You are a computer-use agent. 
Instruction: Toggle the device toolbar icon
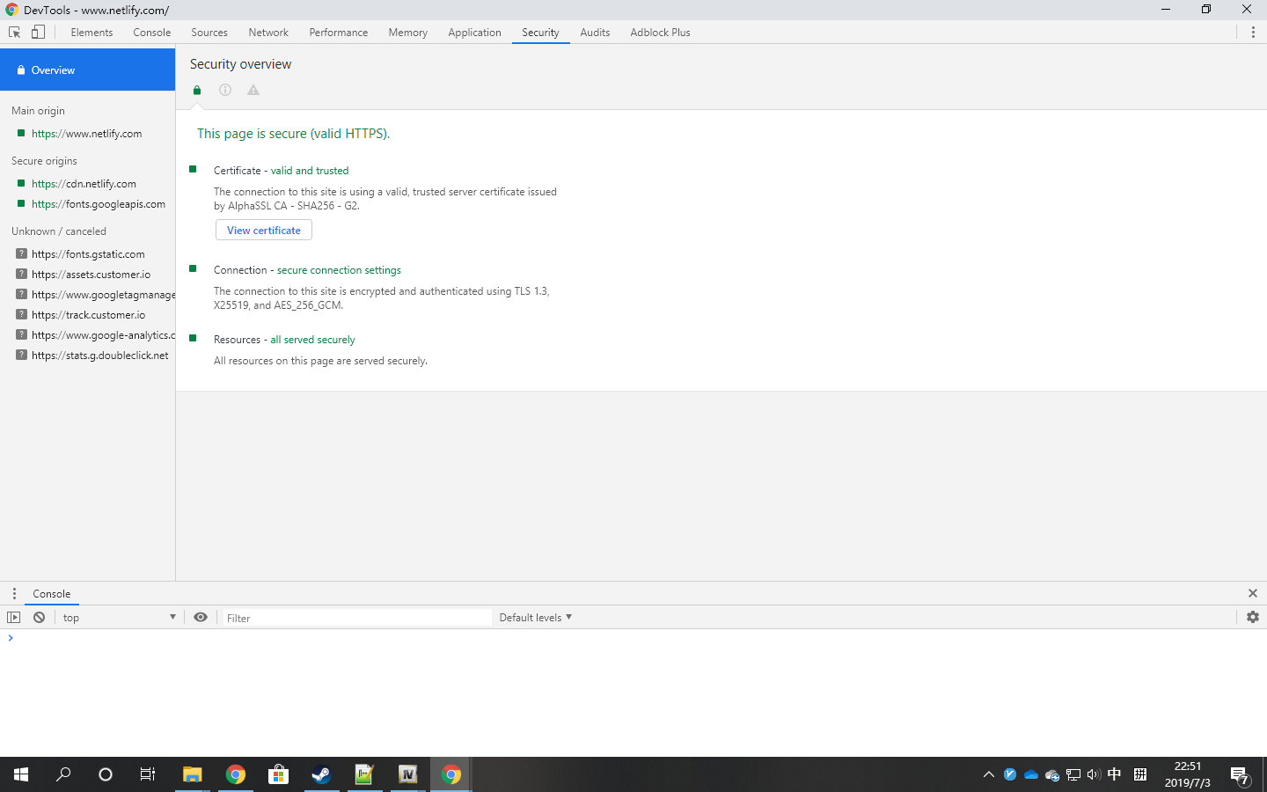coord(38,33)
